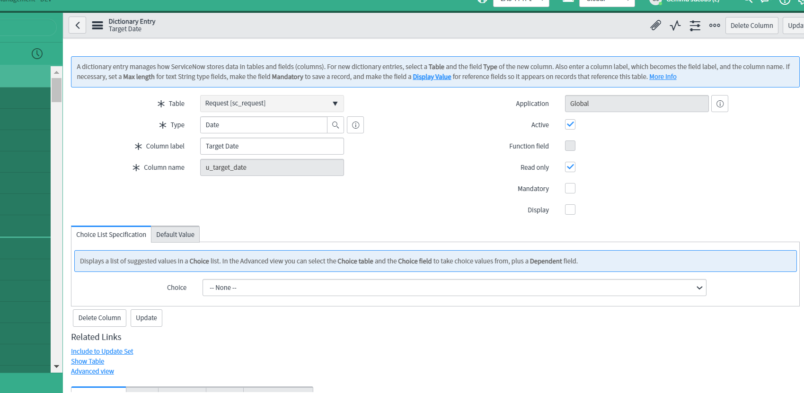Open the Advanced view link
The width and height of the screenshot is (804, 393).
click(92, 371)
